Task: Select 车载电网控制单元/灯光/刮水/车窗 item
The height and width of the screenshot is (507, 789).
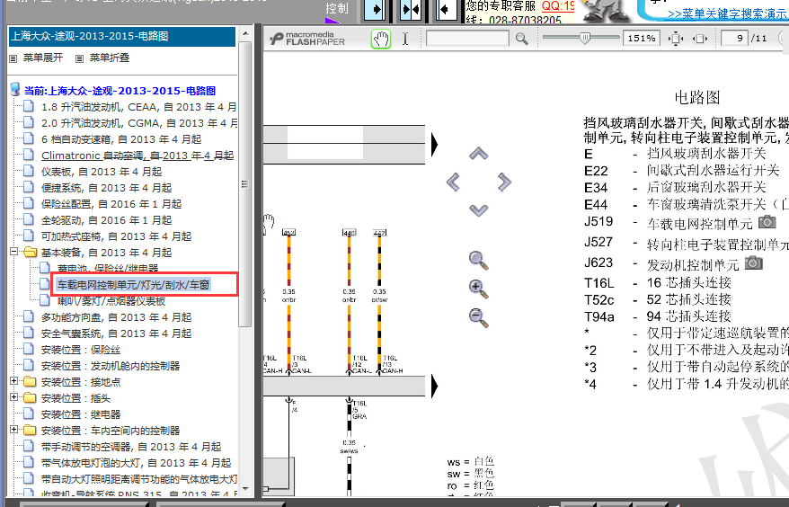Action: point(133,284)
